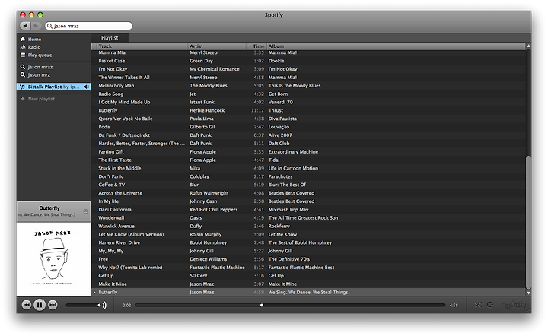
Task: Click album 'Daft Club'
Action: 279,144
